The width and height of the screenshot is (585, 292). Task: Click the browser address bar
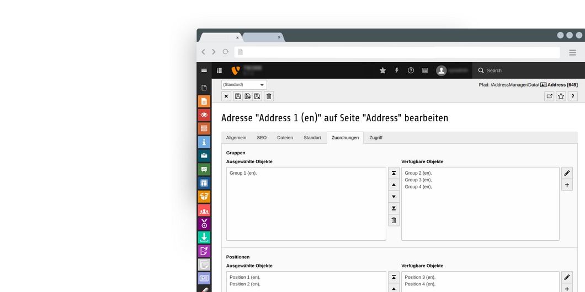[x=397, y=52]
